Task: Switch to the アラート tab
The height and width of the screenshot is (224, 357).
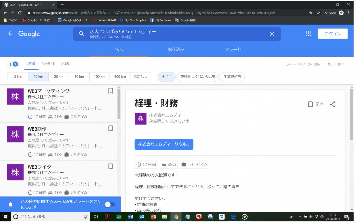Action: 233,49
